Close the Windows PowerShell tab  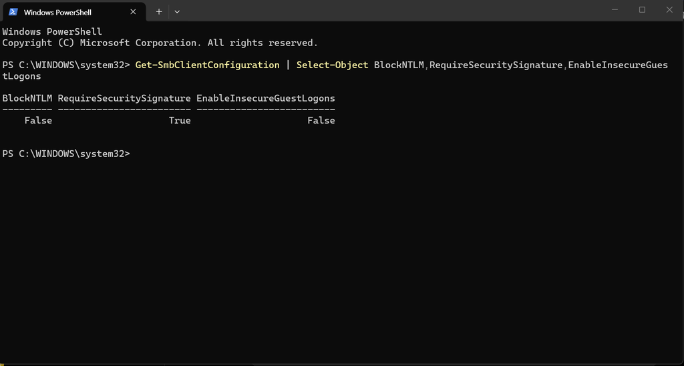[x=133, y=12]
